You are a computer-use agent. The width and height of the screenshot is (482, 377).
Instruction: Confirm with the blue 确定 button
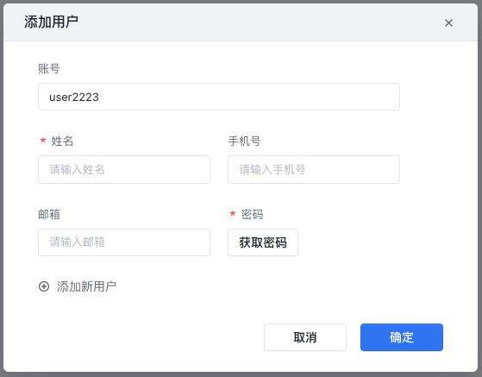[x=402, y=337]
